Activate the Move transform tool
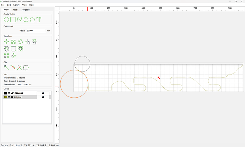Viewport: 245px width, 147px height. click(x=6, y=42)
